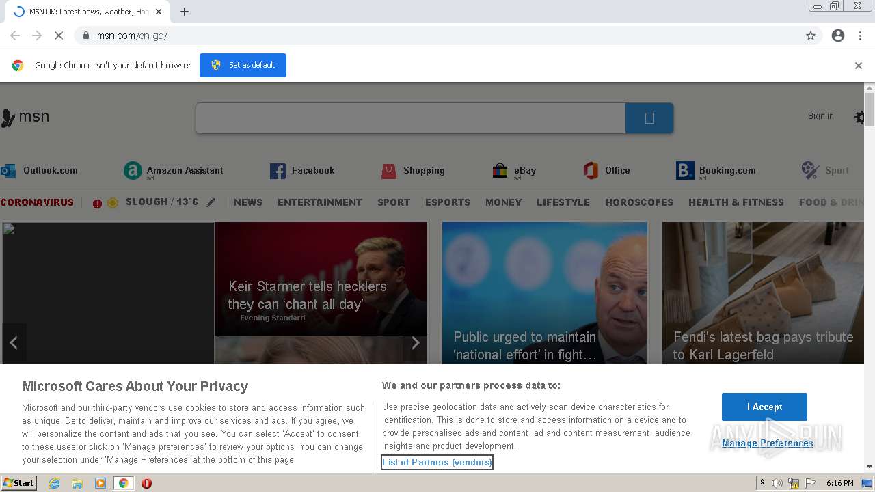This screenshot has height=492, width=875.
Task: Open Internet Explorer from taskbar
Action: click(x=55, y=483)
